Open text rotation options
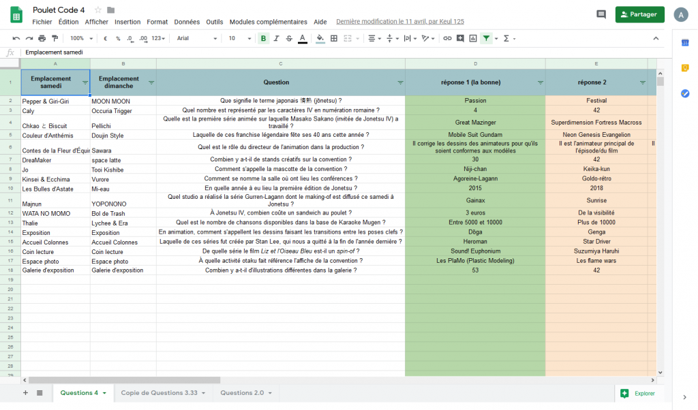The height and width of the screenshot is (410, 698). coord(427,39)
